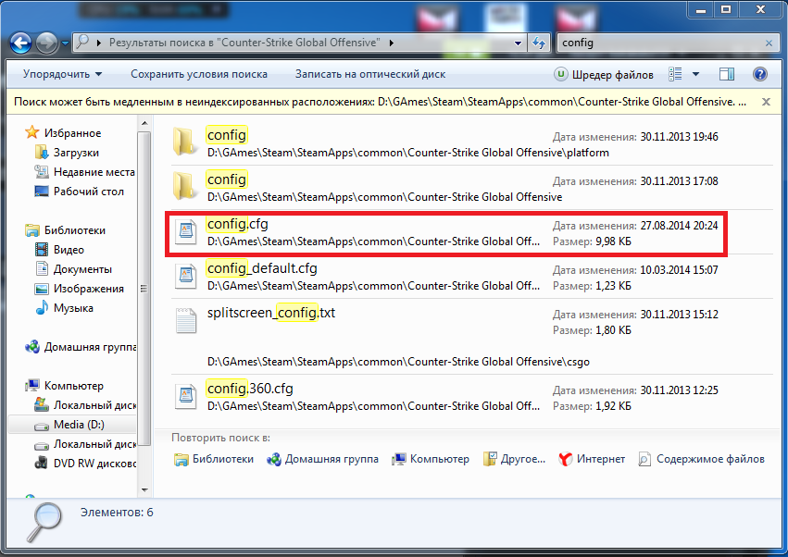This screenshot has width=788, height=557.
Task: Click the search box containing "config"
Action: (659, 43)
